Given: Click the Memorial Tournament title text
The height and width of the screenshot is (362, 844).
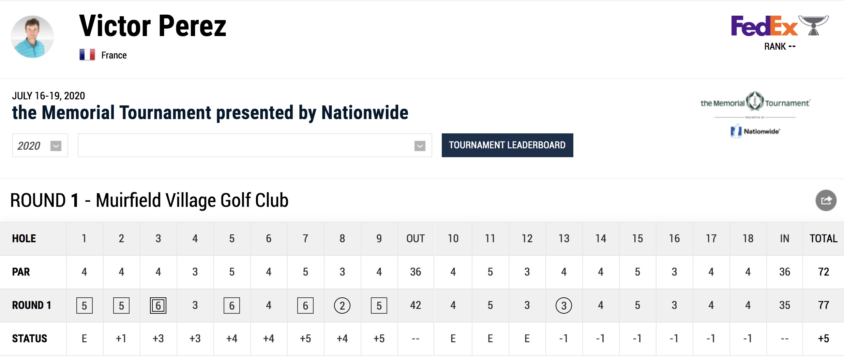Looking at the screenshot, I should click(x=210, y=113).
